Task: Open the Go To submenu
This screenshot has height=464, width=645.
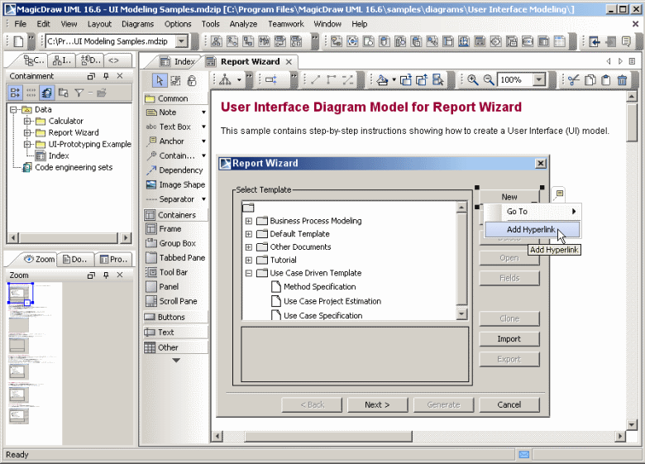Action: 533,212
